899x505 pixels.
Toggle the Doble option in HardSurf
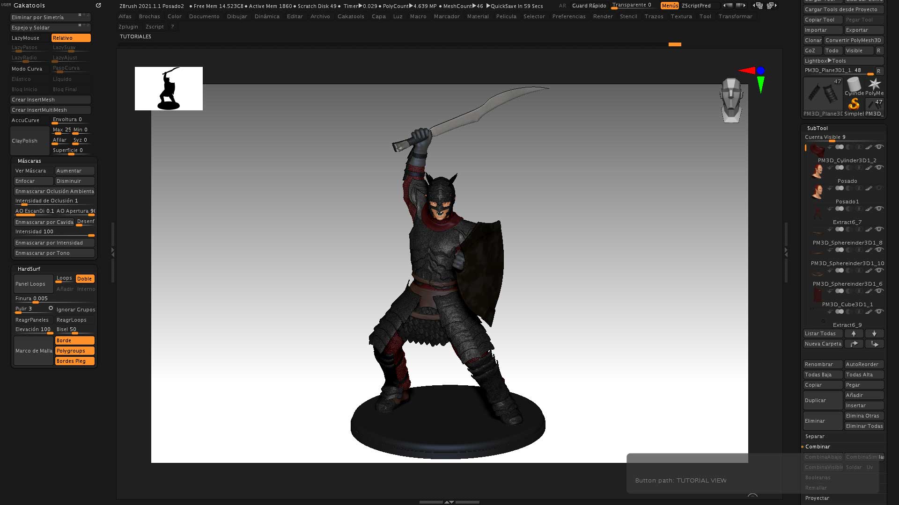coord(85,279)
